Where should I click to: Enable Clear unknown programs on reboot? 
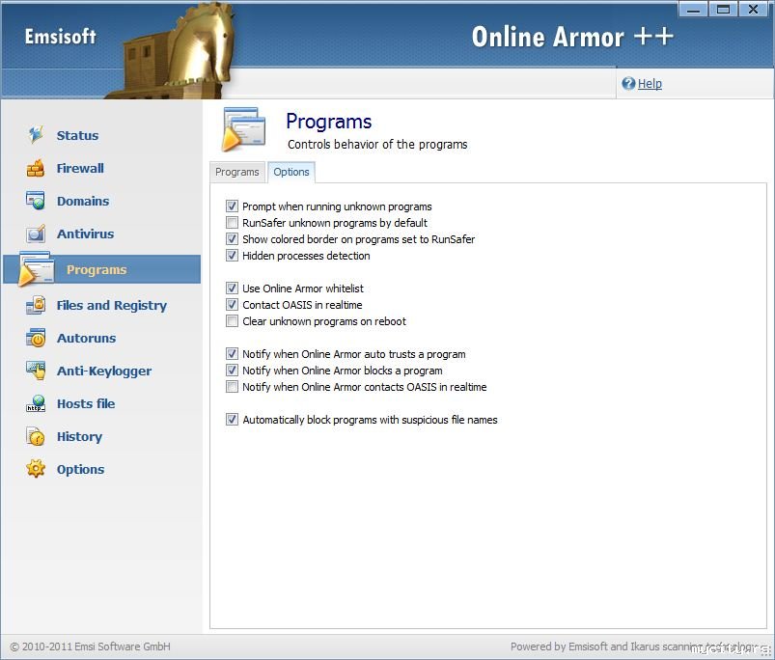232,321
